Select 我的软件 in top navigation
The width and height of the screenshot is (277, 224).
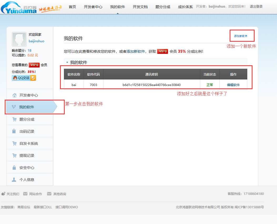118,7
